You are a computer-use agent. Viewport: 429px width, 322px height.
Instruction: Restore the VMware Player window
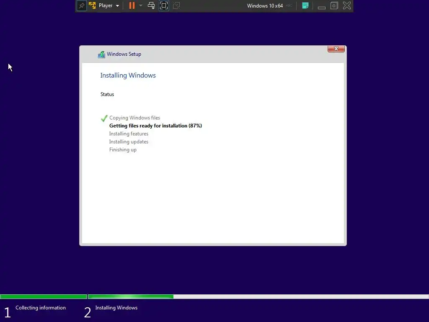334,5
